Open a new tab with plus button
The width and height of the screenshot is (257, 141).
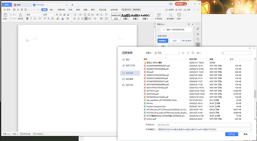point(72,5)
